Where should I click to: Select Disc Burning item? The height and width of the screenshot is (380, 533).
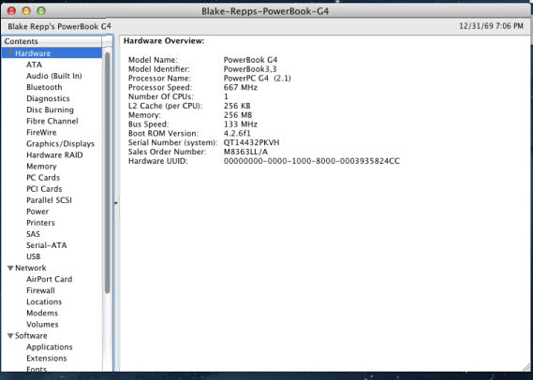point(50,110)
